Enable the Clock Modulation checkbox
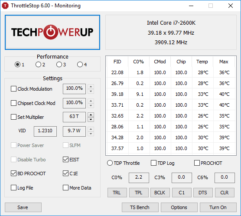 [x=13, y=89]
